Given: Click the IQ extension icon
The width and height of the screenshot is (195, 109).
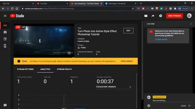Looking at the screenshot, I should click(x=138, y=8).
